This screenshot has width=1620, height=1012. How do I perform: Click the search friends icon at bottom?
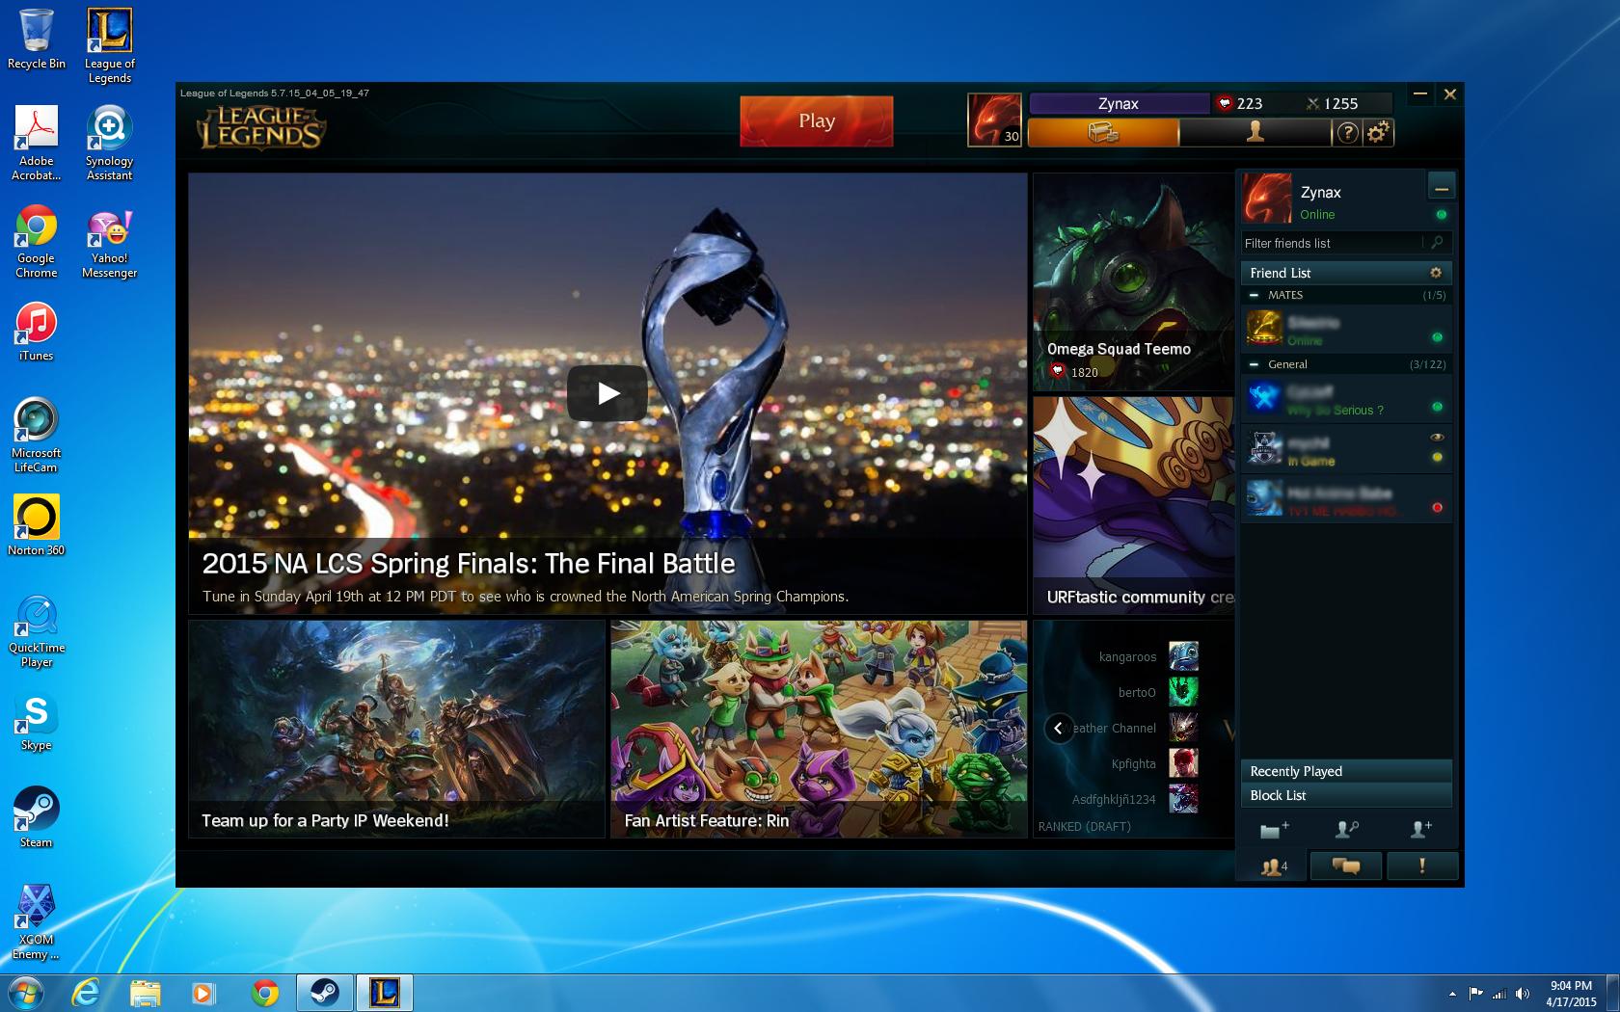1347,829
